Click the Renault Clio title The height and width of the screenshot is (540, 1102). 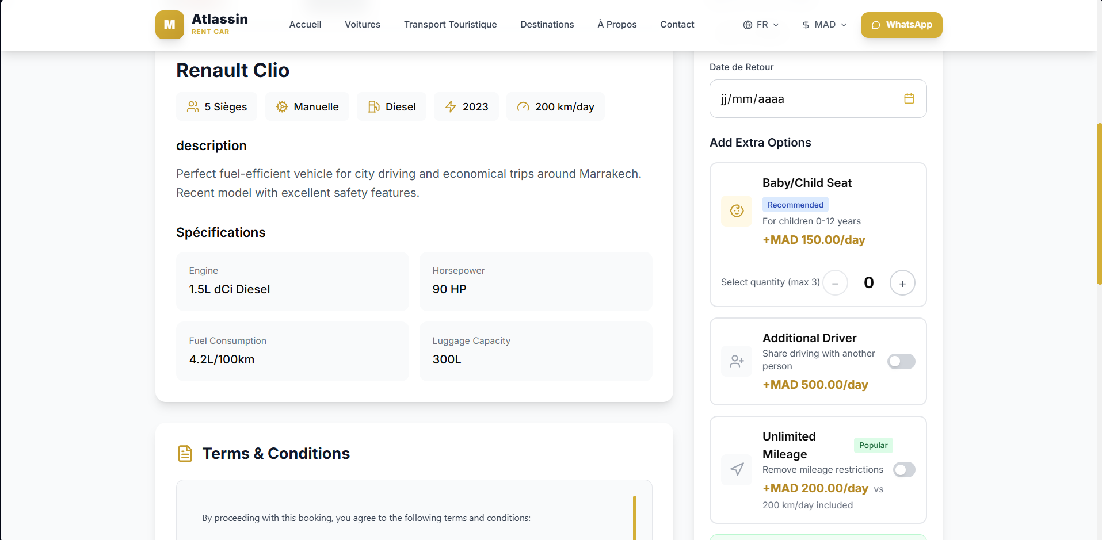(x=232, y=70)
